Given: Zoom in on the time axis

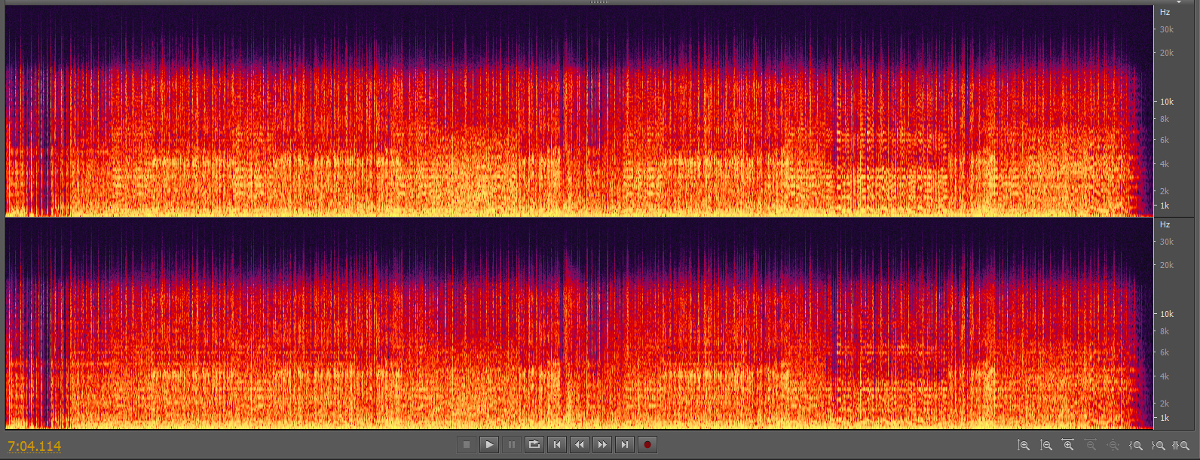Looking at the screenshot, I should point(1068,446).
